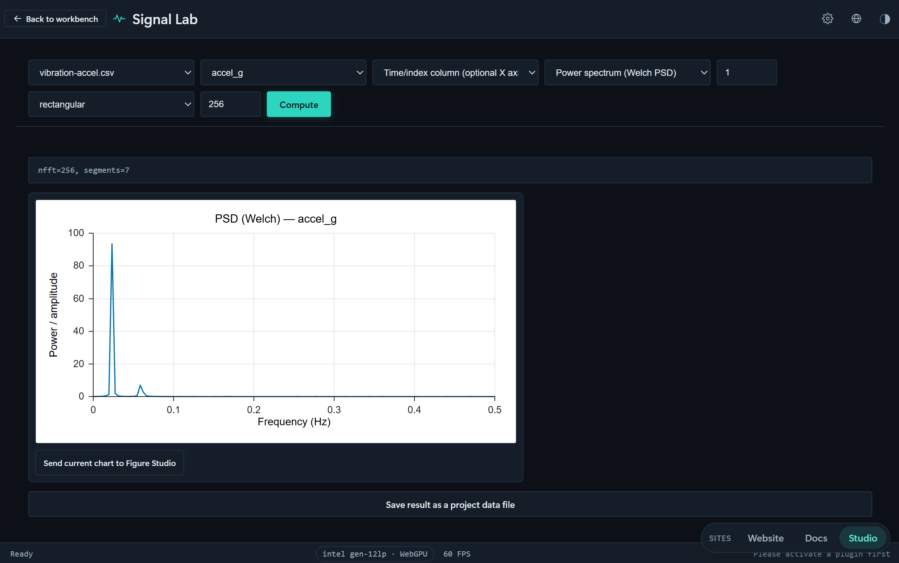
Task: Send current chart to Figure Studio
Action: pos(109,463)
